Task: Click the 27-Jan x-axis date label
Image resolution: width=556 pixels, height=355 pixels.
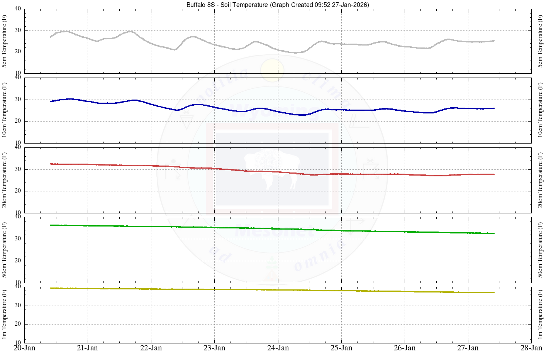Action: [x=468, y=348]
